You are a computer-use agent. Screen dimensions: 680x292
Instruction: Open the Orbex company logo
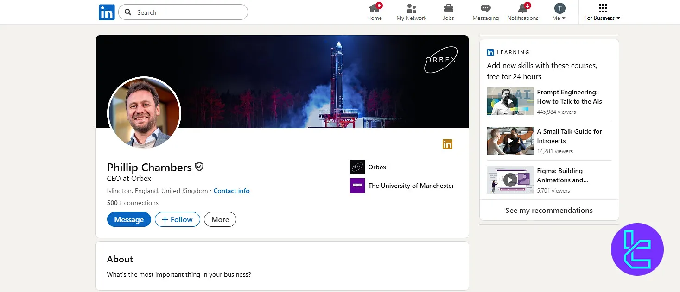pyautogui.click(x=357, y=167)
